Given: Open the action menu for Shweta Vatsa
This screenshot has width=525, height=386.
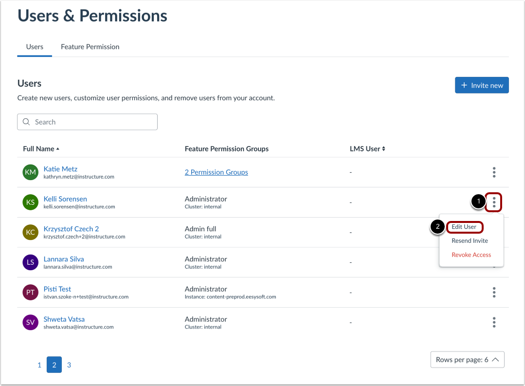Looking at the screenshot, I should [x=494, y=322].
